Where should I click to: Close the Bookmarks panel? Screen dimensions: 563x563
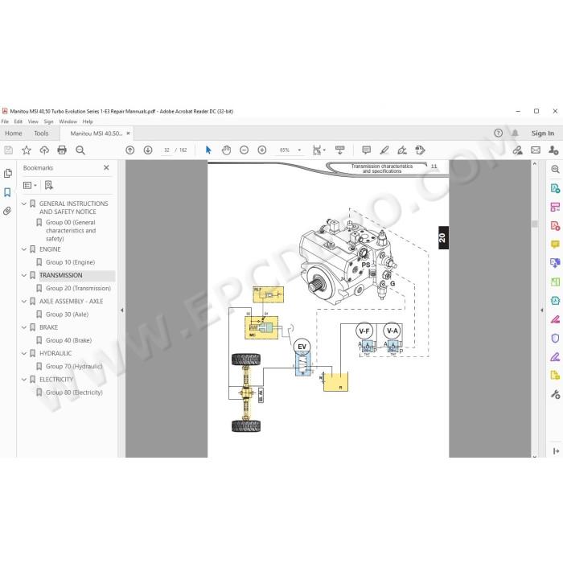106,167
